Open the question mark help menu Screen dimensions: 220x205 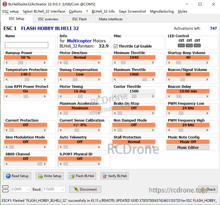87,11
